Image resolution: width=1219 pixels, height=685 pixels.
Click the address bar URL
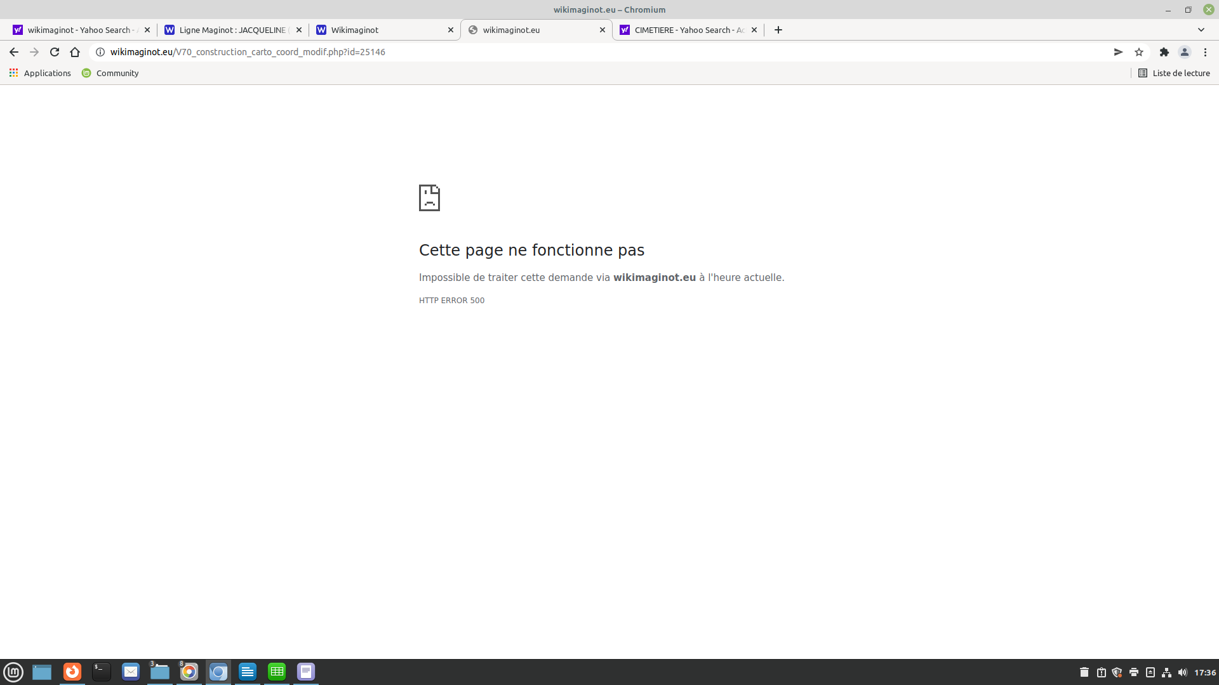click(248, 52)
